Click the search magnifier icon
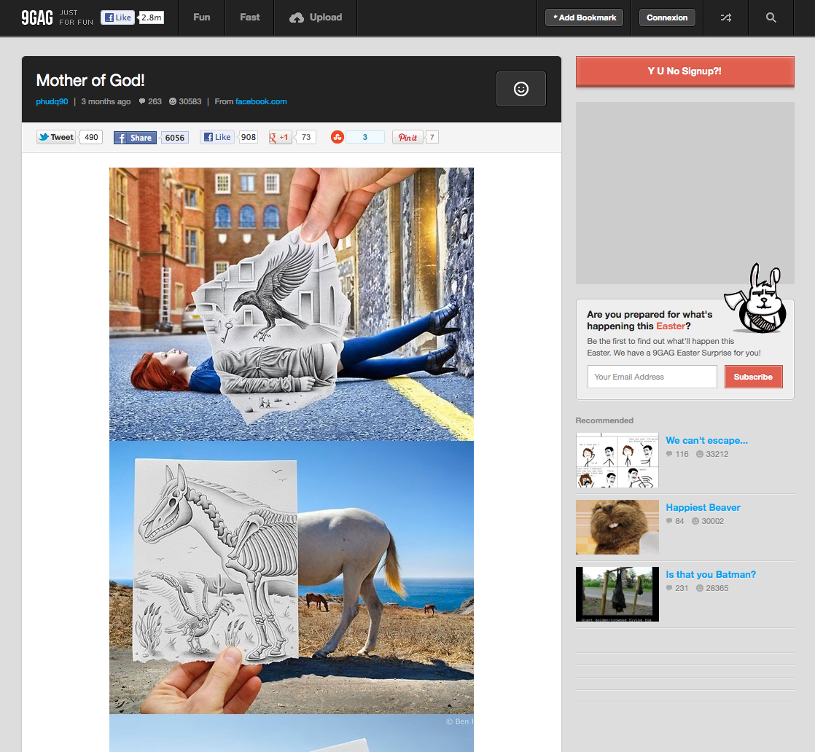Screen dimensions: 815x752 (x=771, y=17)
